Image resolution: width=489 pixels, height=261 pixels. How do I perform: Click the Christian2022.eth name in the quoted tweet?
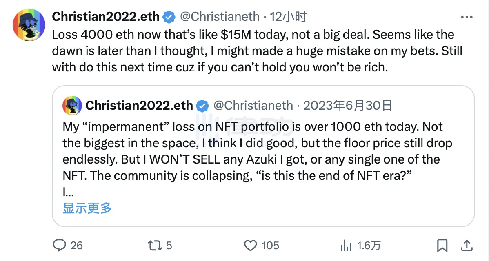pyautogui.click(x=139, y=106)
